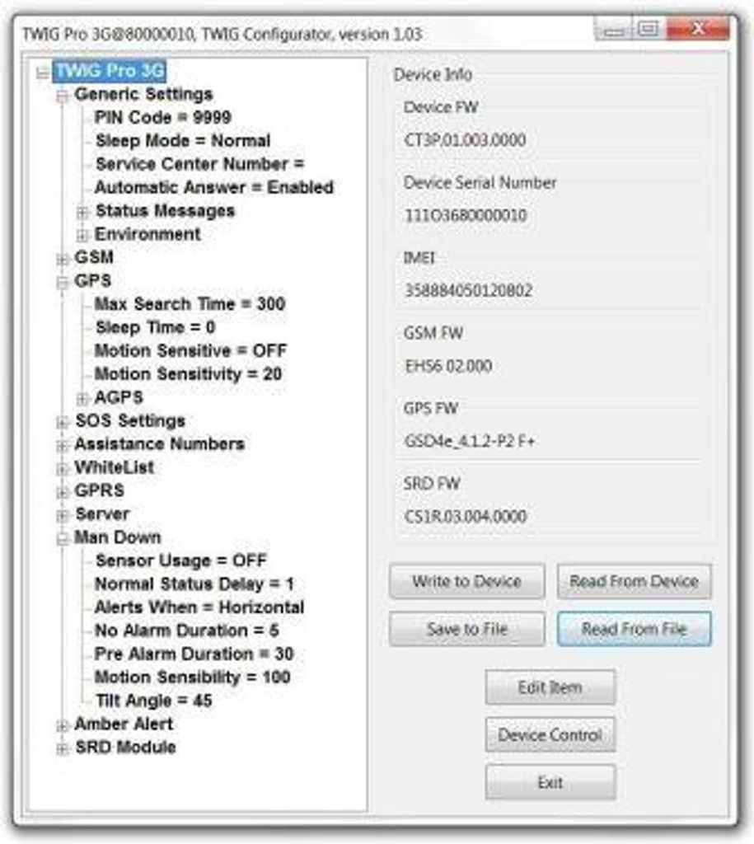Expand the AGPS sub-node

[x=82, y=398]
